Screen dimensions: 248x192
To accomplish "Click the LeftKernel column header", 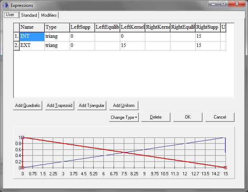I will (133, 28).
